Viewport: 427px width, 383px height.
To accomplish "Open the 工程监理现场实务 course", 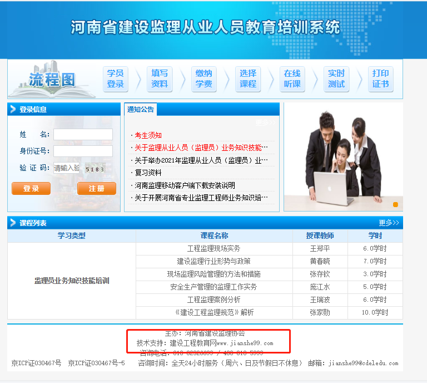I will (213, 249).
